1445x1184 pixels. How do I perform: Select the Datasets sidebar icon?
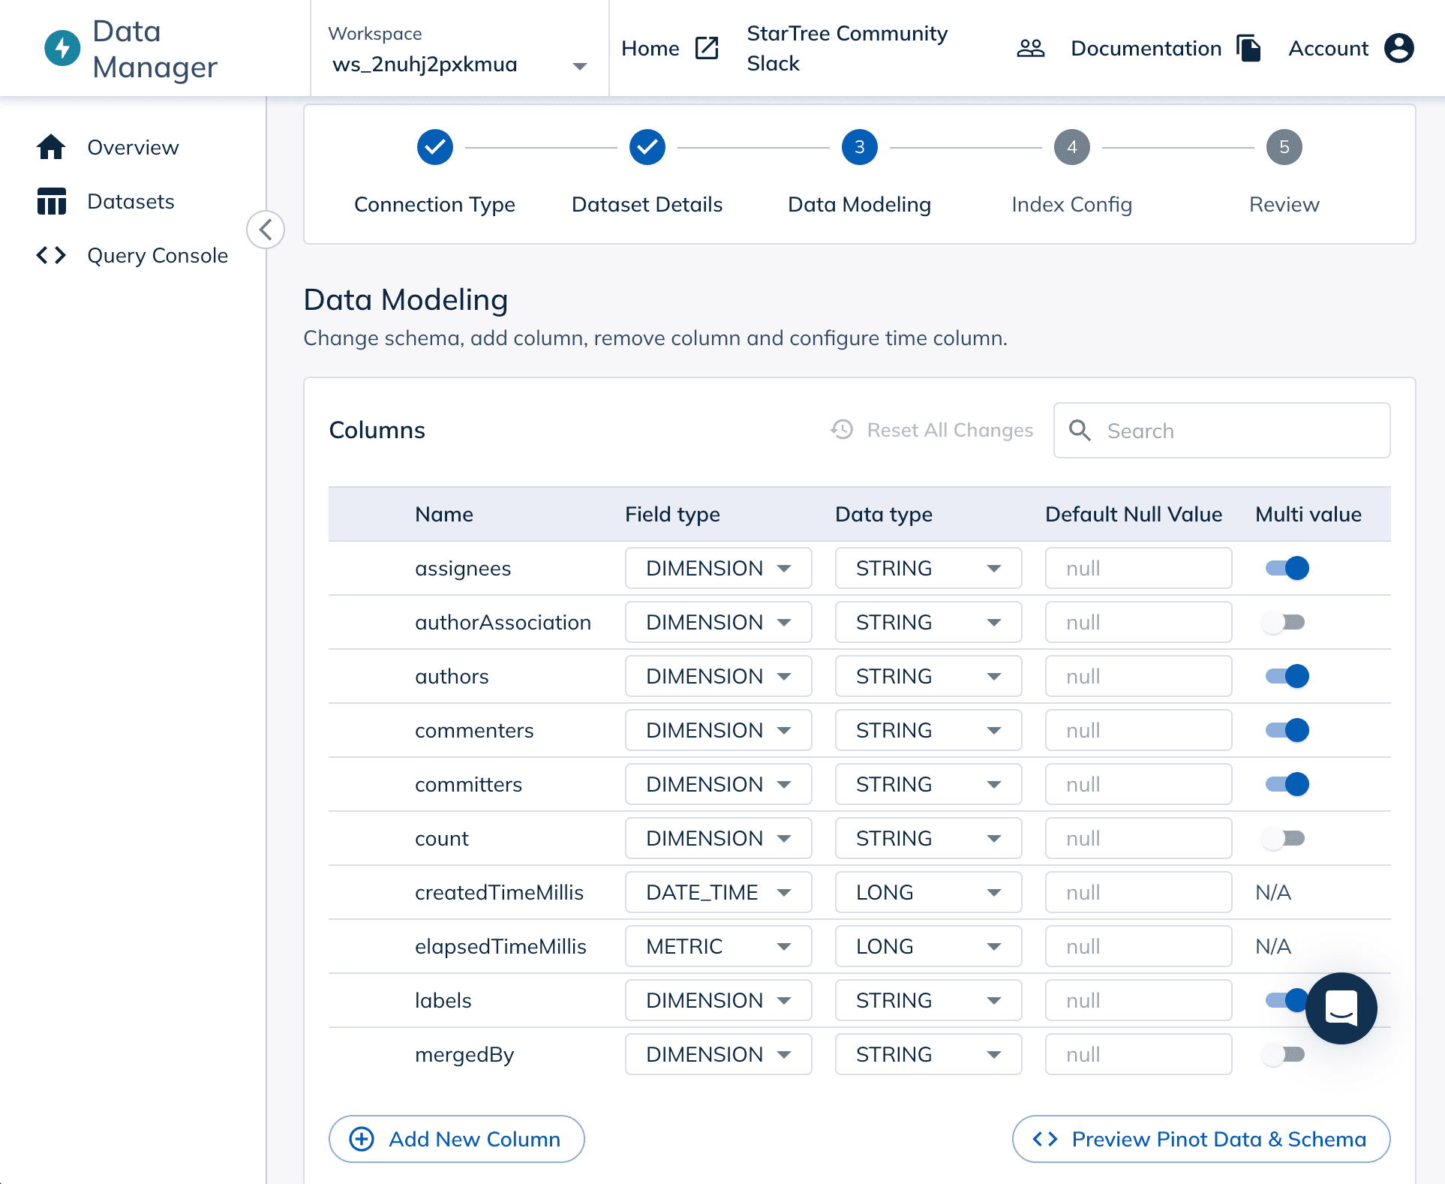[51, 201]
